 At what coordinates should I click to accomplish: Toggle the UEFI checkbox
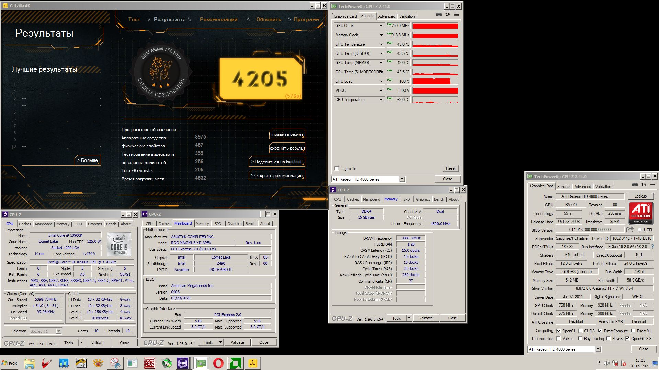click(x=640, y=230)
